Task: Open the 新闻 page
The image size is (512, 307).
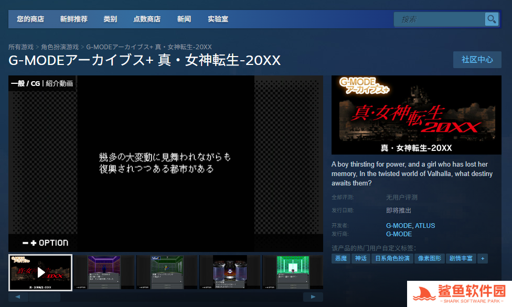Action: pyautogui.click(x=184, y=19)
